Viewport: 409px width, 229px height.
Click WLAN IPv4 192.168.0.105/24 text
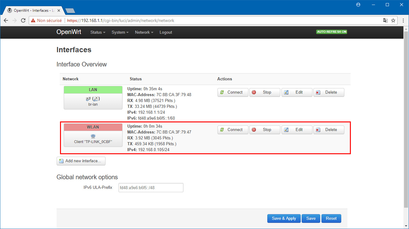point(149,150)
